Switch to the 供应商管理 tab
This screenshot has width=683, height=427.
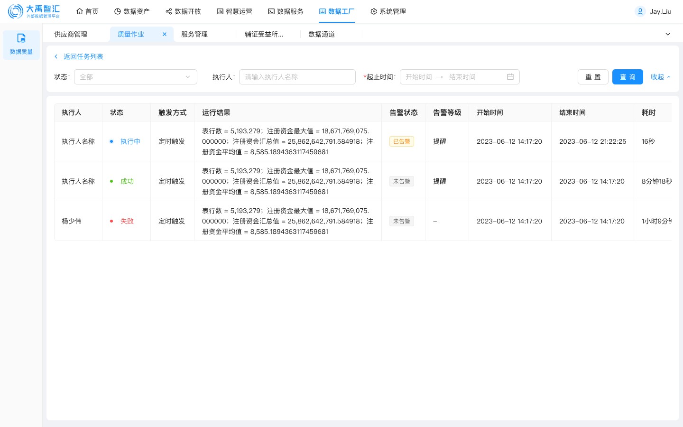tap(71, 34)
